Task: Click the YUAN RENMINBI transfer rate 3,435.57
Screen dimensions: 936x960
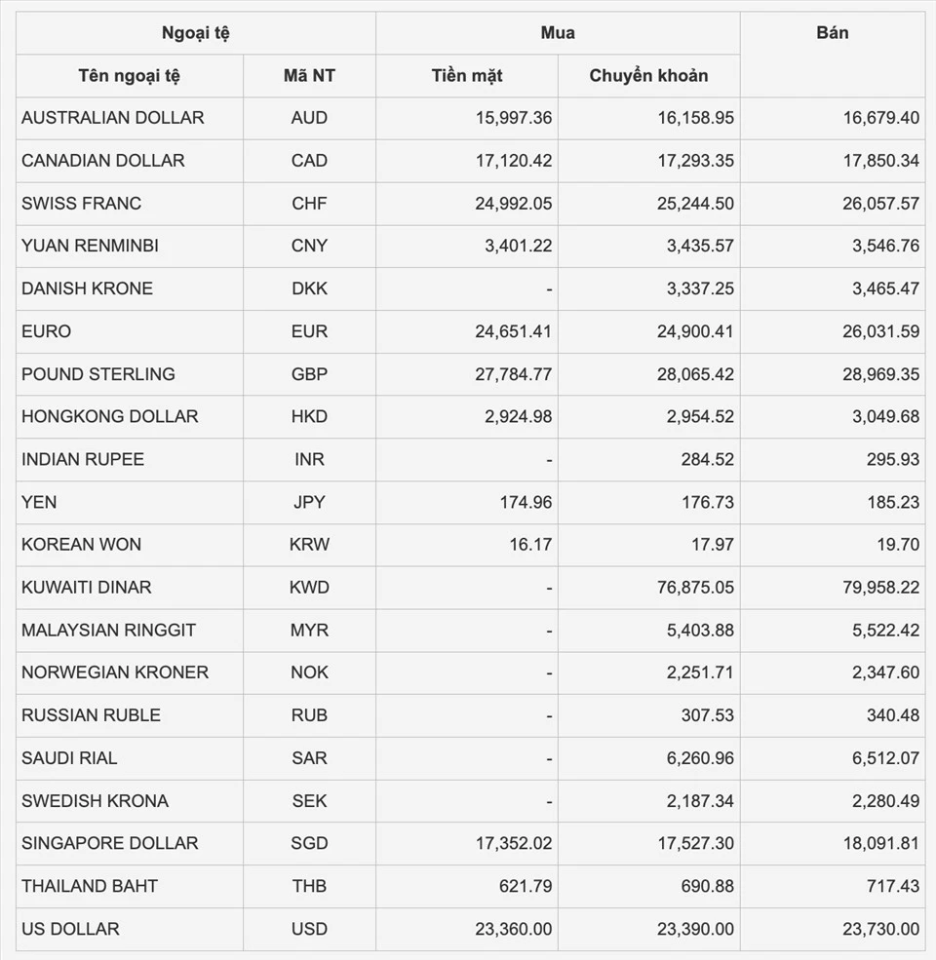Action: [700, 246]
